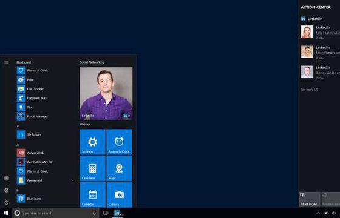Open Settings gear in Start left rail
Viewport: 340px width, 218px height.
click(x=7, y=190)
